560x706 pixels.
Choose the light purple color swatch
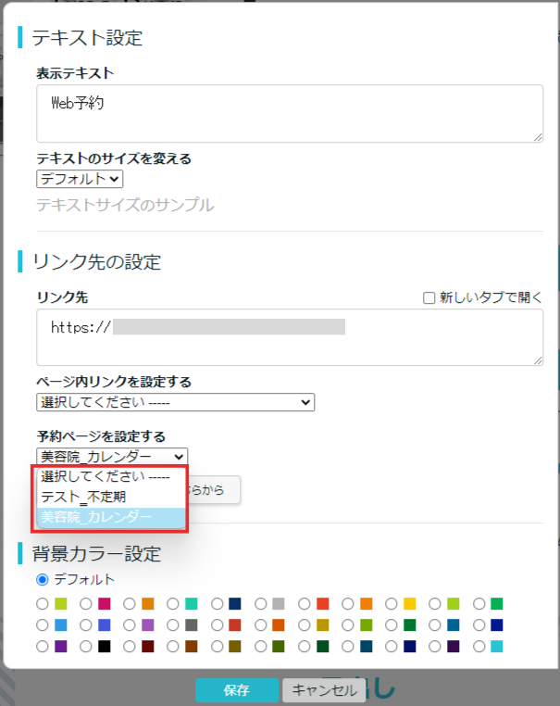(x=130, y=624)
